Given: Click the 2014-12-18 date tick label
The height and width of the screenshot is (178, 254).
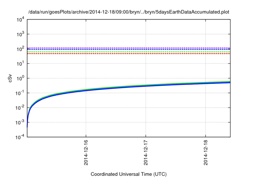Looking at the screenshot, I should click(x=206, y=153).
